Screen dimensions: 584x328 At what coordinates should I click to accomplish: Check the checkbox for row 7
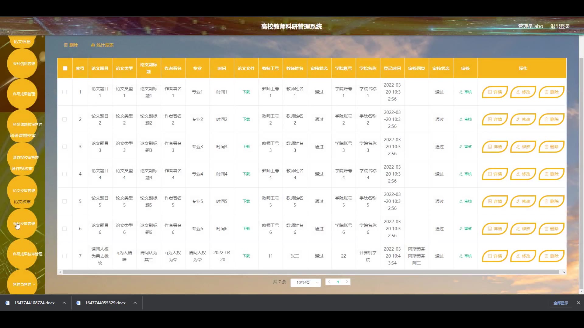(64, 256)
